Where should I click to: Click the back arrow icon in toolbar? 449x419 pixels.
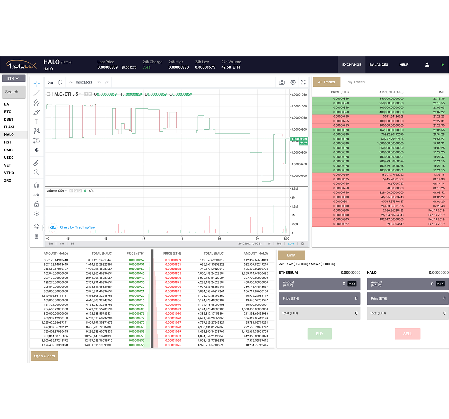coord(37,150)
